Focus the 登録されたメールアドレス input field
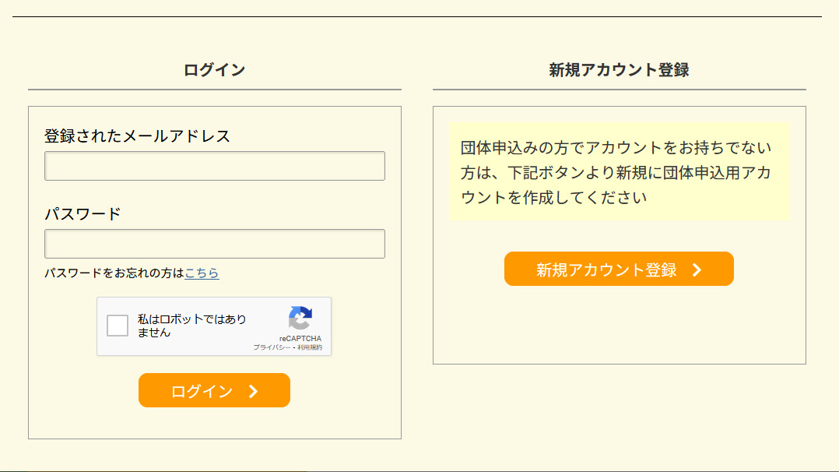Image resolution: width=839 pixels, height=472 pixels. tap(215, 166)
